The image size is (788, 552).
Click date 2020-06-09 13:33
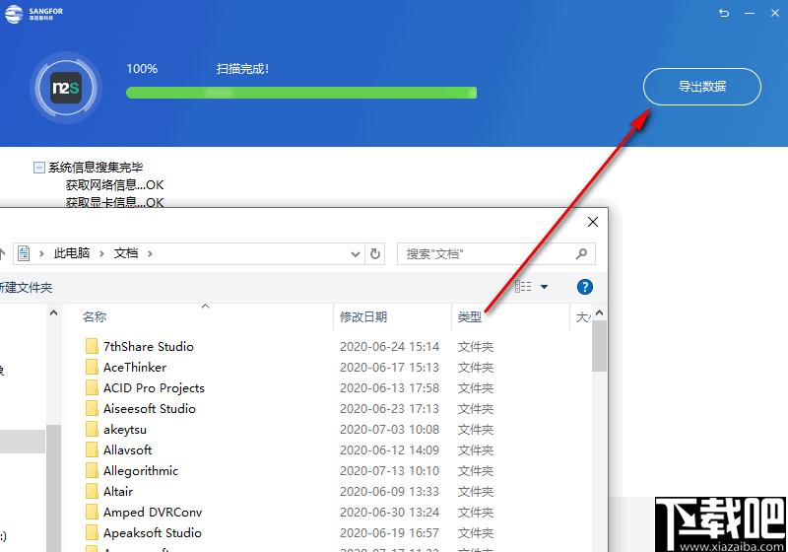[389, 491]
